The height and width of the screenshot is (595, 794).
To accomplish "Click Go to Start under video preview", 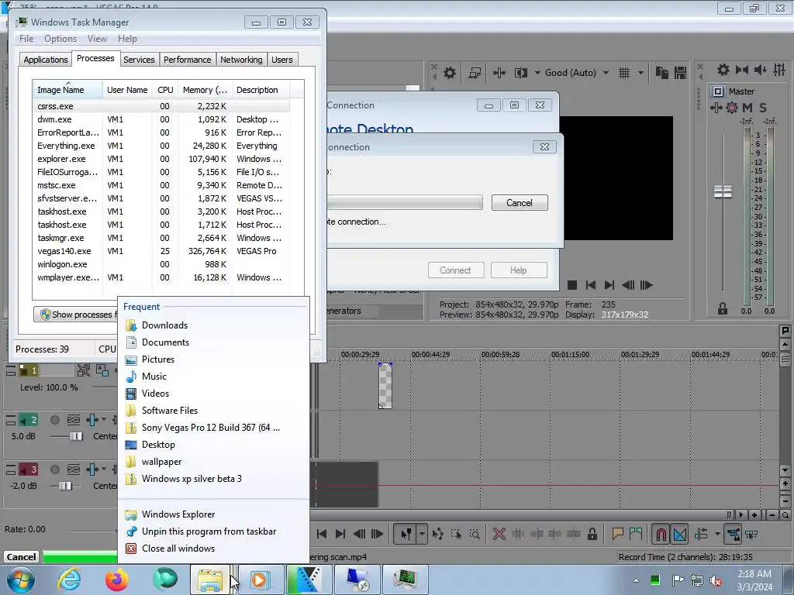I will (x=590, y=285).
